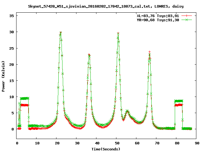Click the x-axis tick label 30
203x152 pixels.
[77, 143]
